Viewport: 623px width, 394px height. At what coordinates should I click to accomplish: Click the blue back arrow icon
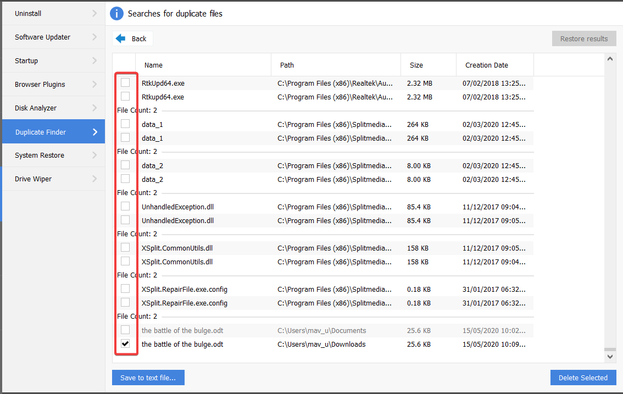point(120,38)
